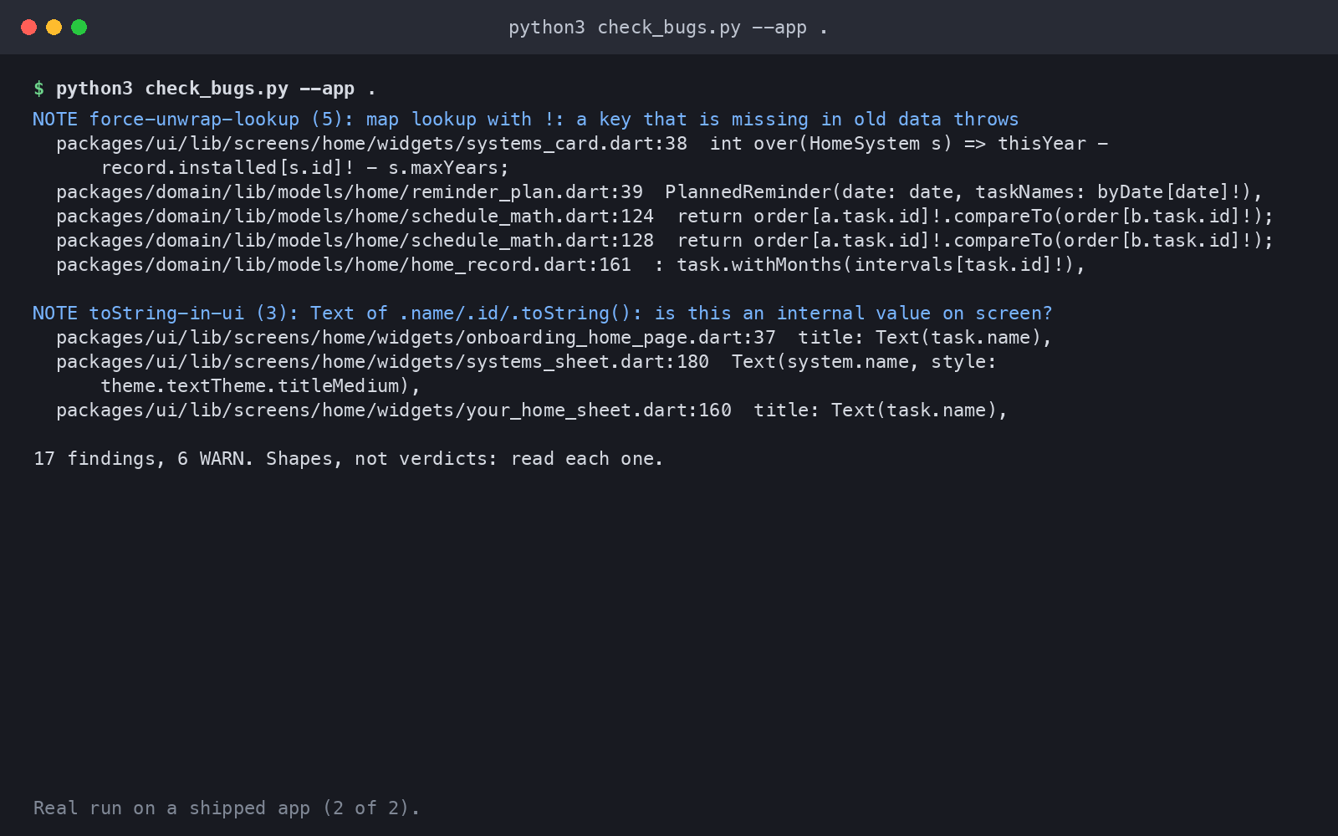Click the 'theme.textTheme.titleMedium),' continuation line
The width and height of the screenshot is (1338, 836).
260,386
